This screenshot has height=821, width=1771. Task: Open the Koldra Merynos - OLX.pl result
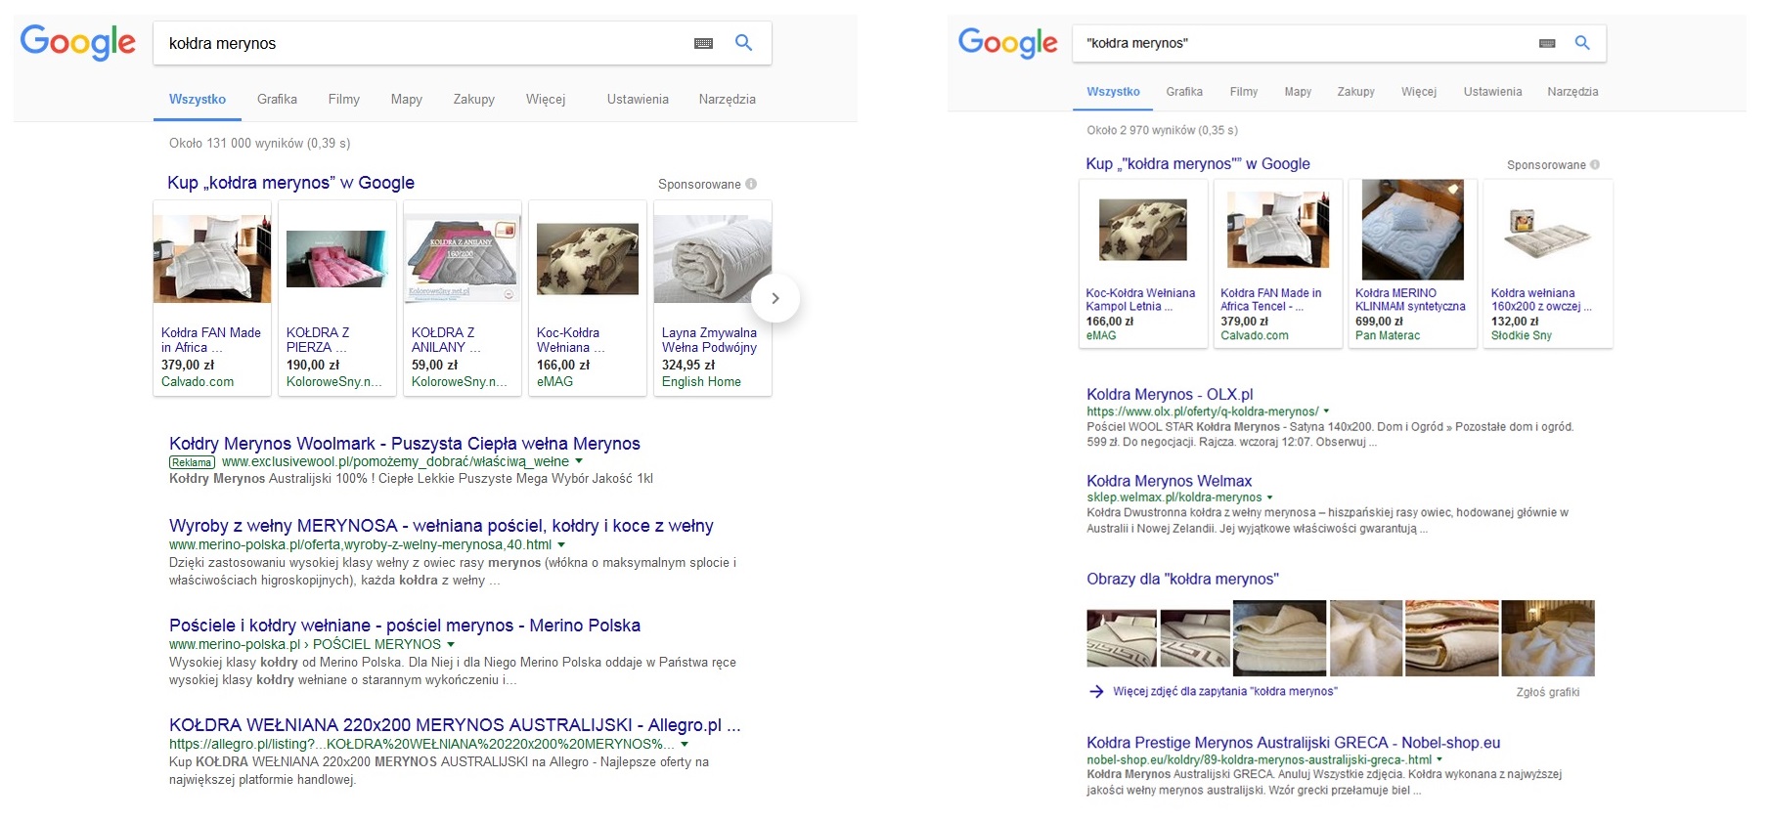(x=1170, y=395)
